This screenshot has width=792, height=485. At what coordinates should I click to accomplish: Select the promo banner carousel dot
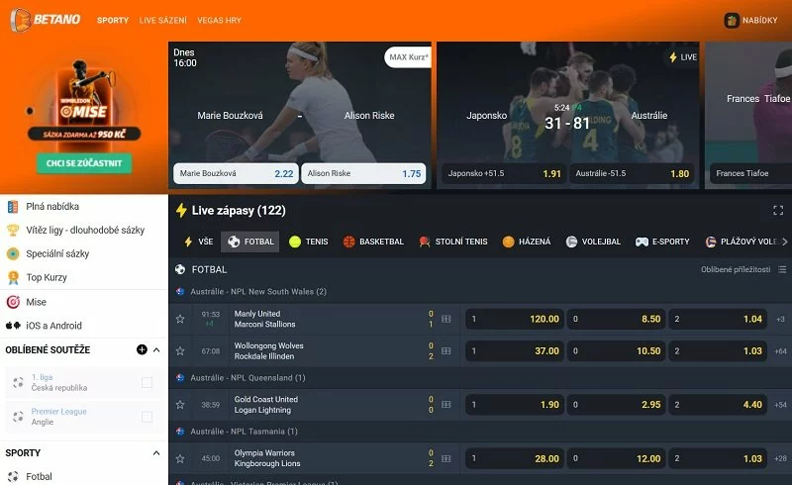coord(30,111)
